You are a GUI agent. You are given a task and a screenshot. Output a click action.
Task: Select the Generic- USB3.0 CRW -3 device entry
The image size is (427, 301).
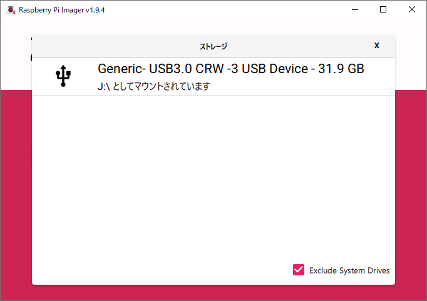(213, 76)
